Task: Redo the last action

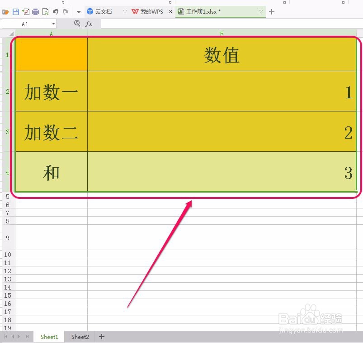Action: coord(66,11)
